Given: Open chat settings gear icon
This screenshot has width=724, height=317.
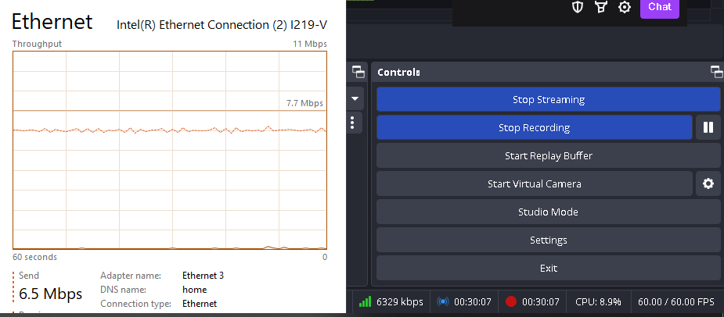Looking at the screenshot, I should [625, 7].
